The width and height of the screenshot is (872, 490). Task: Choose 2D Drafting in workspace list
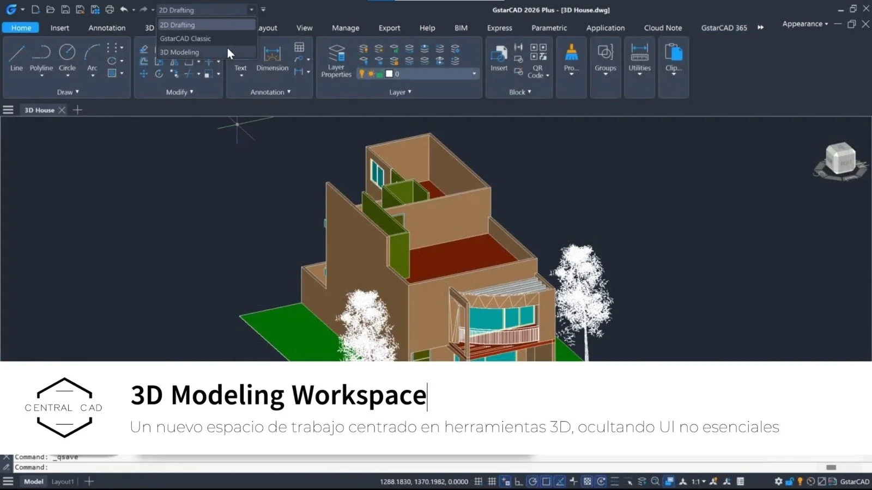click(207, 25)
